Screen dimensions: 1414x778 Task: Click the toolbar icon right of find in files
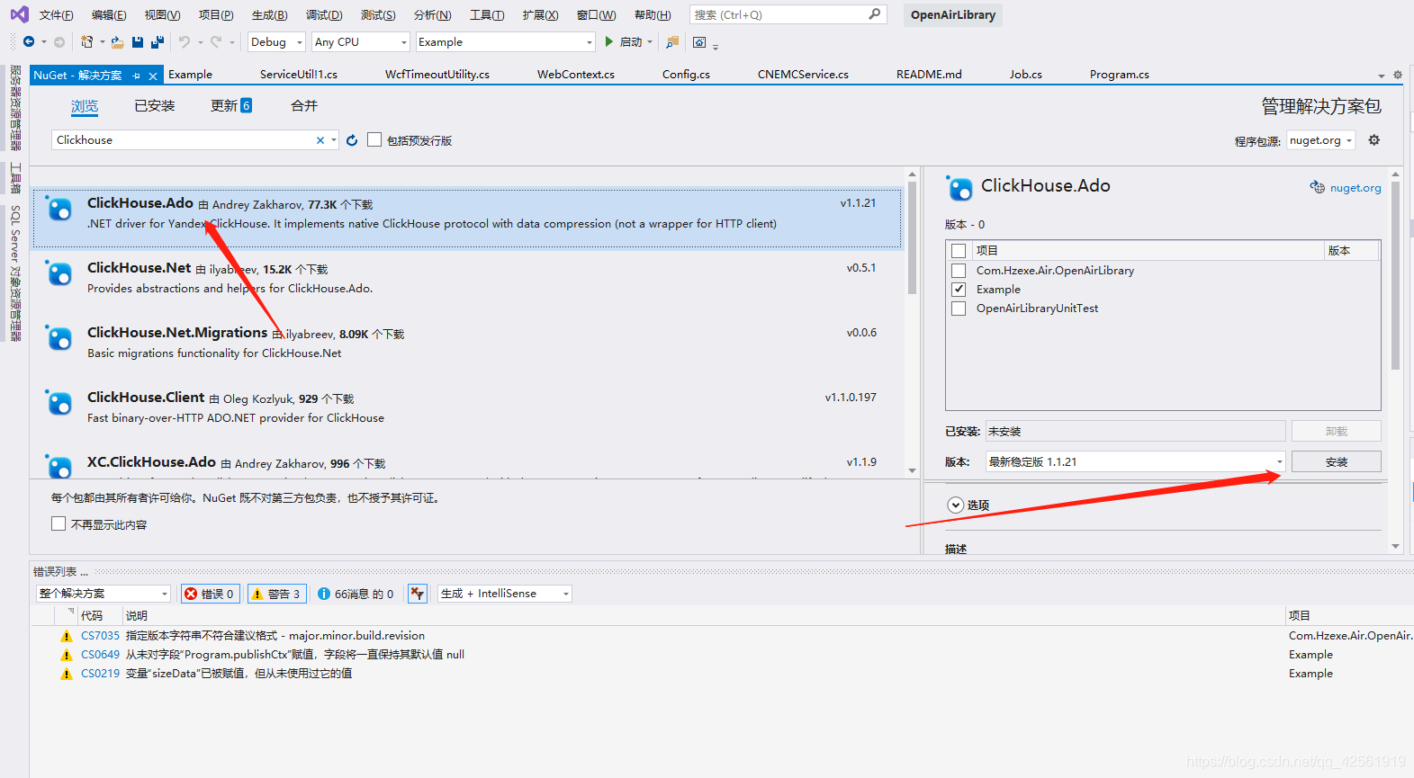[699, 42]
